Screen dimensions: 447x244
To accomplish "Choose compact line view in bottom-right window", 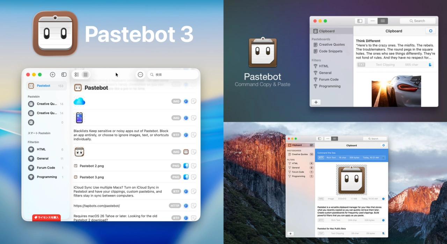I will pyautogui.click(x=328, y=139).
